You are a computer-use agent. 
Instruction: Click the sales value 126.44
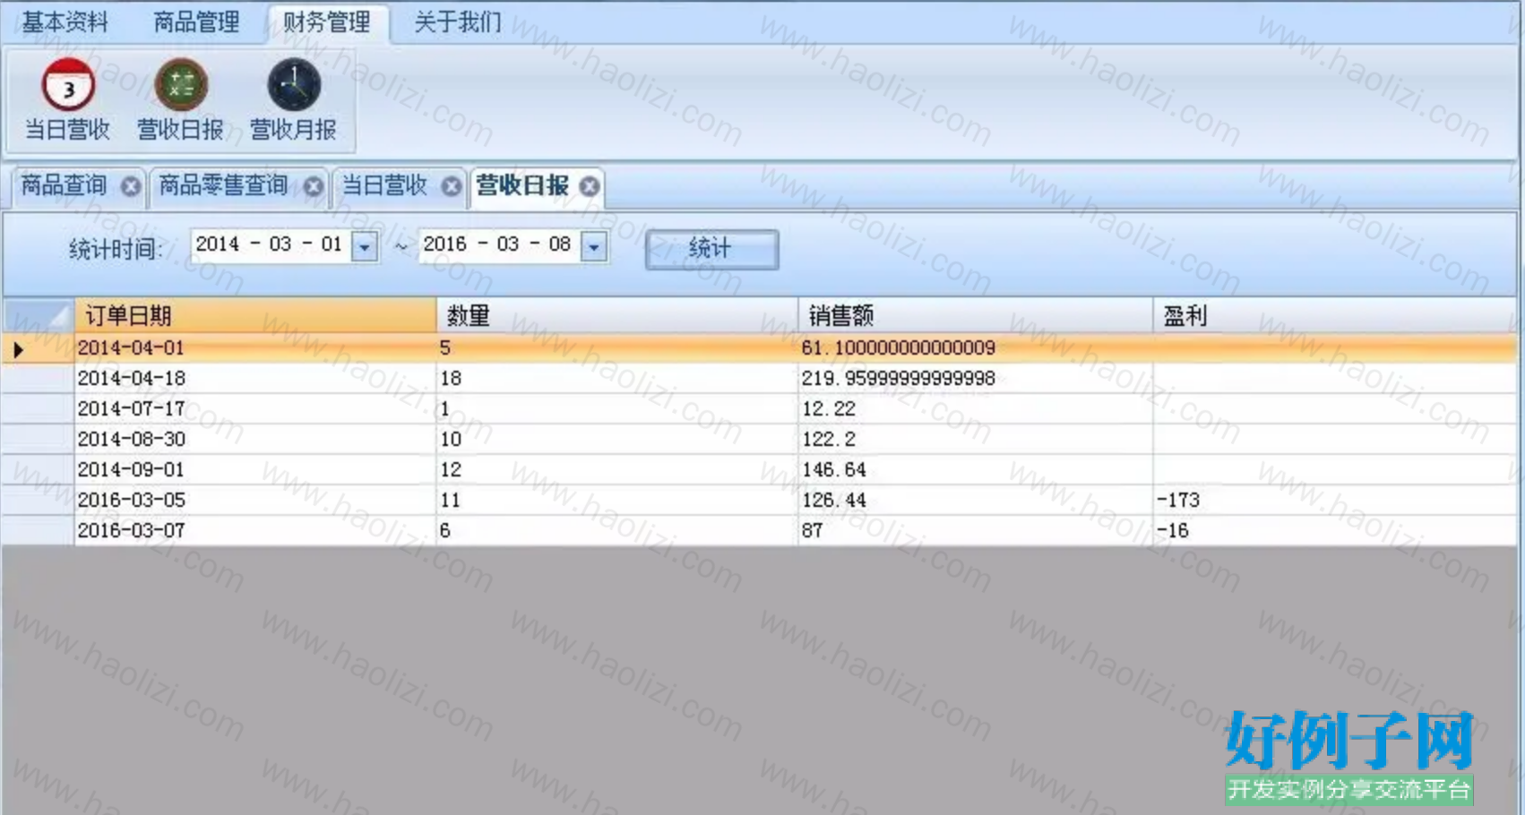[x=834, y=500]
